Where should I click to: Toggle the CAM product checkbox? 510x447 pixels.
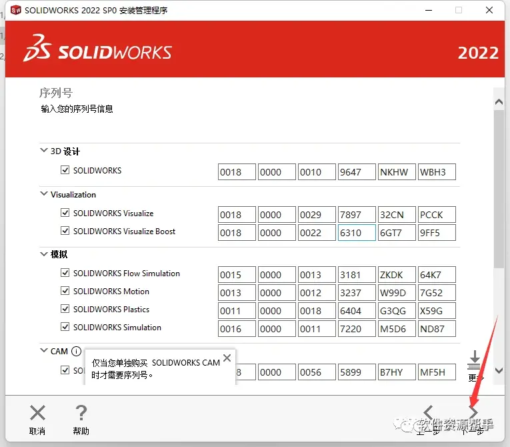click(x=65, y=370)
